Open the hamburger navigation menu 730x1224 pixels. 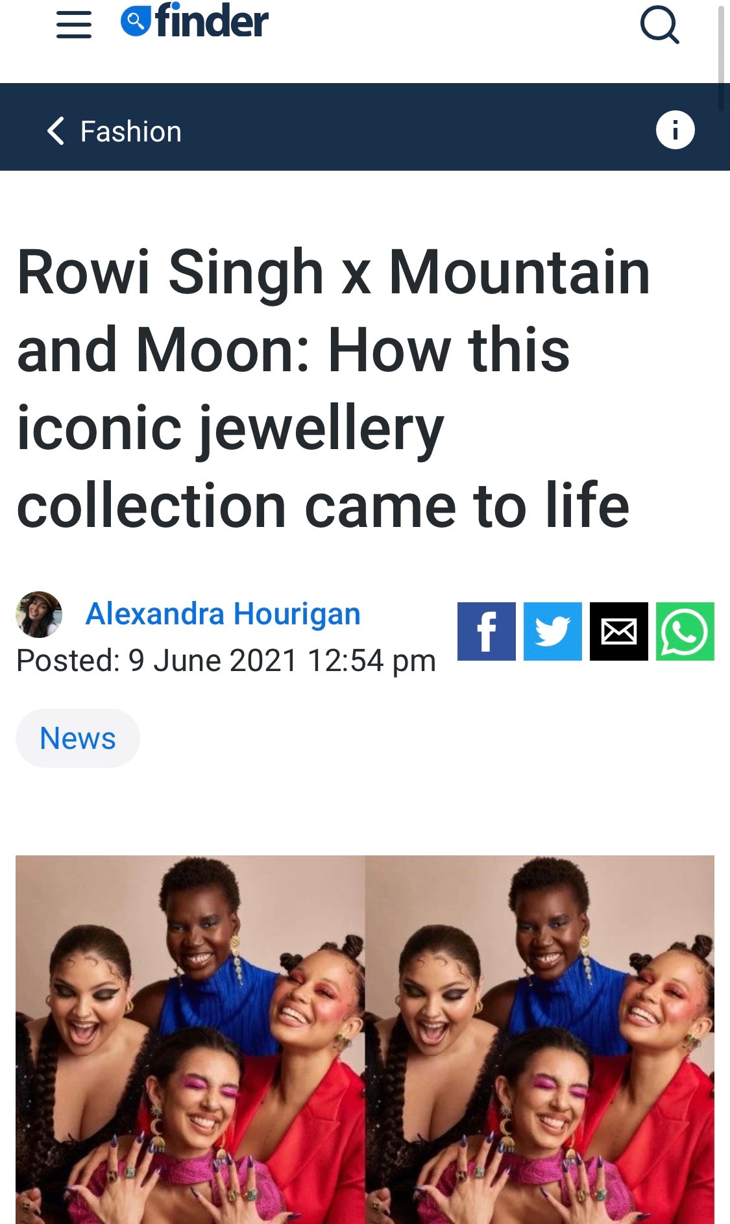click(74, 25)
